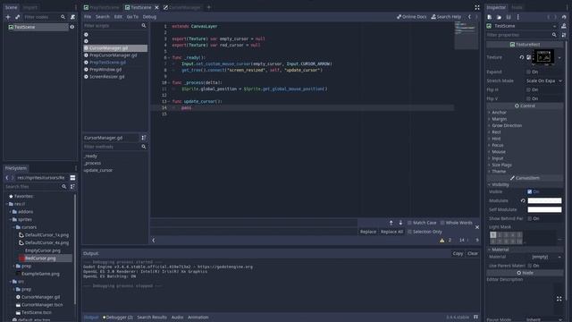Click the search icon in Filter nodes
Image resolution: width=572 pixels, height=322 pixels.
click(x=63, y=17)
